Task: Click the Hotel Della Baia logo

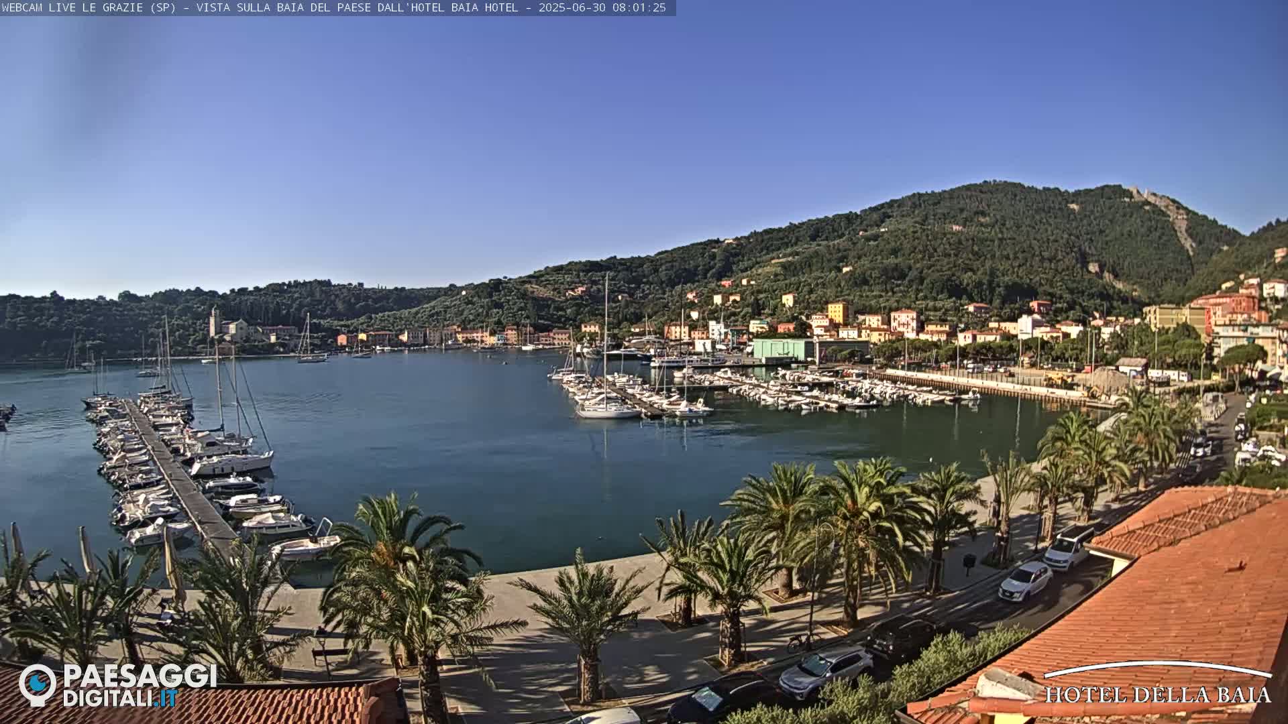Action: 1157,683
